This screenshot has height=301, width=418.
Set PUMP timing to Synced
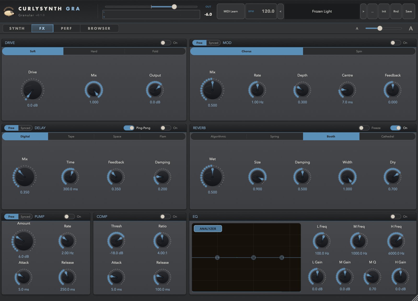(25, 217)
